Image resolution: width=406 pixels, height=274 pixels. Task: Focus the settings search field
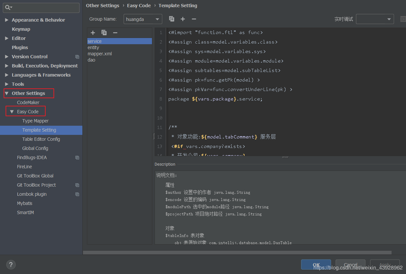point(42,8)
